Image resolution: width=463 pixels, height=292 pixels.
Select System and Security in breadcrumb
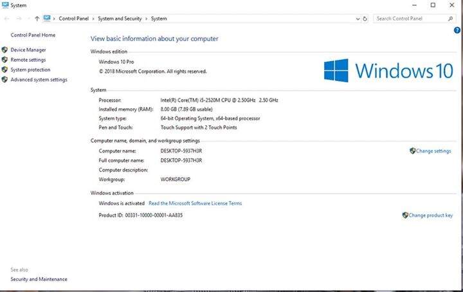pos(120,19)
